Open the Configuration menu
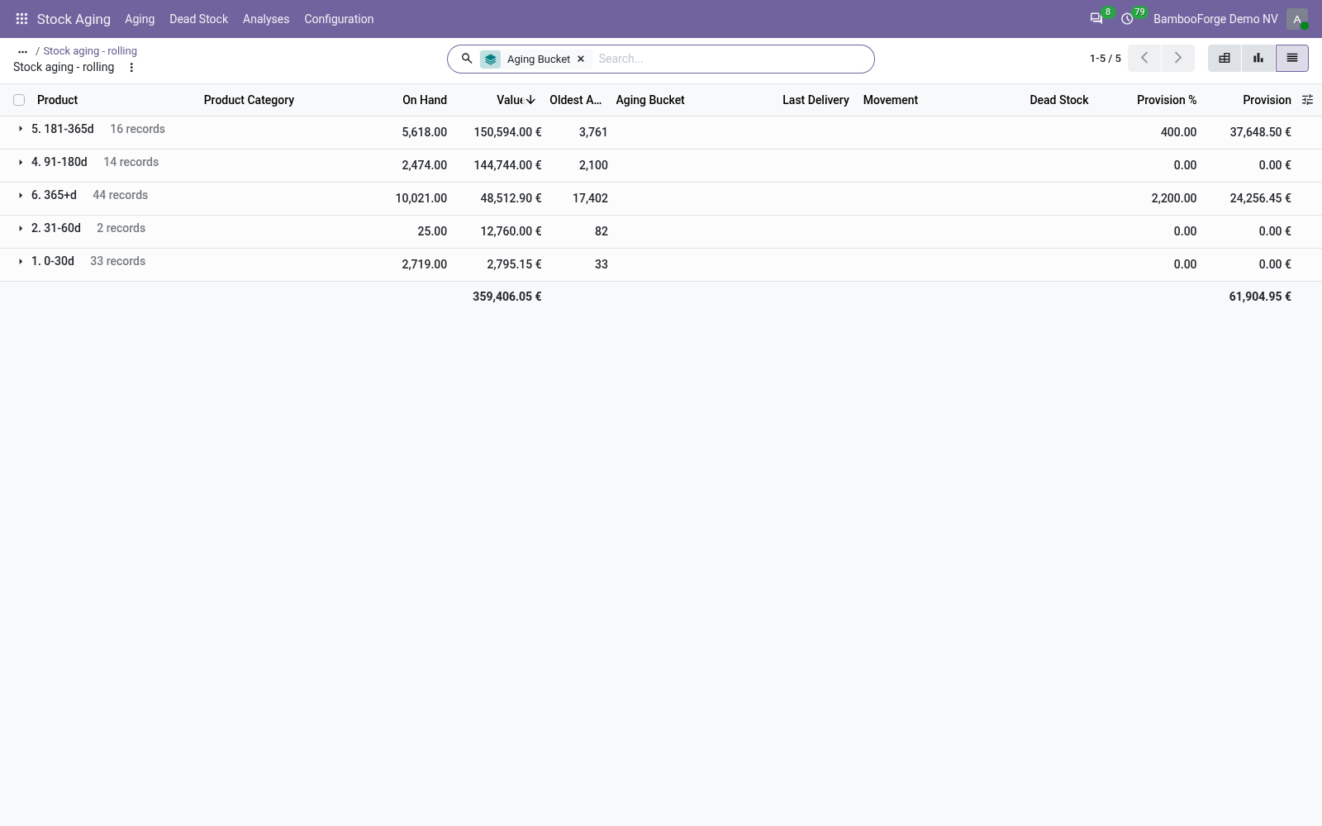Screen dimensions: 1322x826 339,19
